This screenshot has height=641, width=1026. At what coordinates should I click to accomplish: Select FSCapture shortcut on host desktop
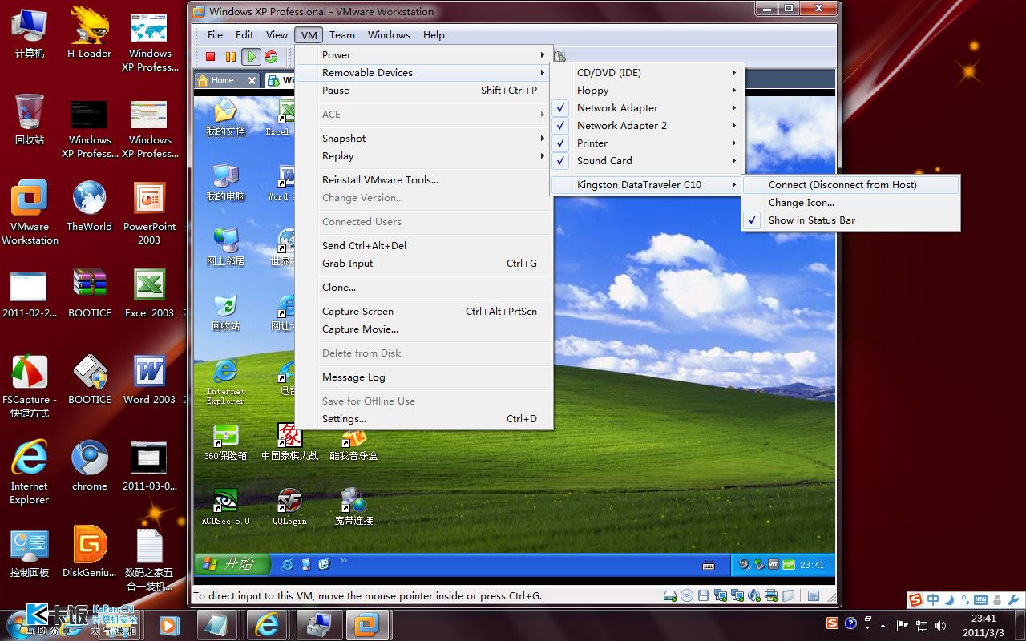click(x=30, y=385)
